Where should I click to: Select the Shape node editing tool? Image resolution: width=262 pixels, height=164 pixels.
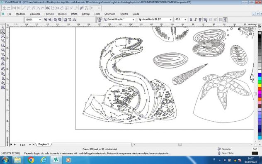(2, 32)
